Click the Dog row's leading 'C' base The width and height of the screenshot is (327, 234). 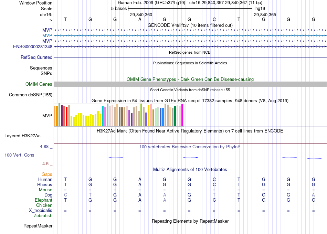point(65,195)
